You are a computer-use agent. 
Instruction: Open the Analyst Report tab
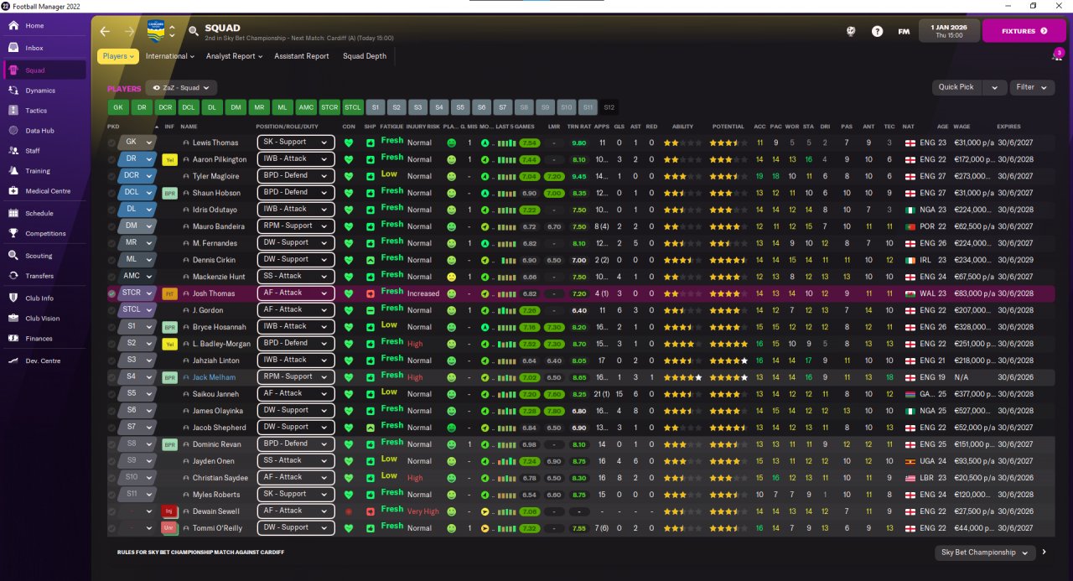click(x=234, y=56)
